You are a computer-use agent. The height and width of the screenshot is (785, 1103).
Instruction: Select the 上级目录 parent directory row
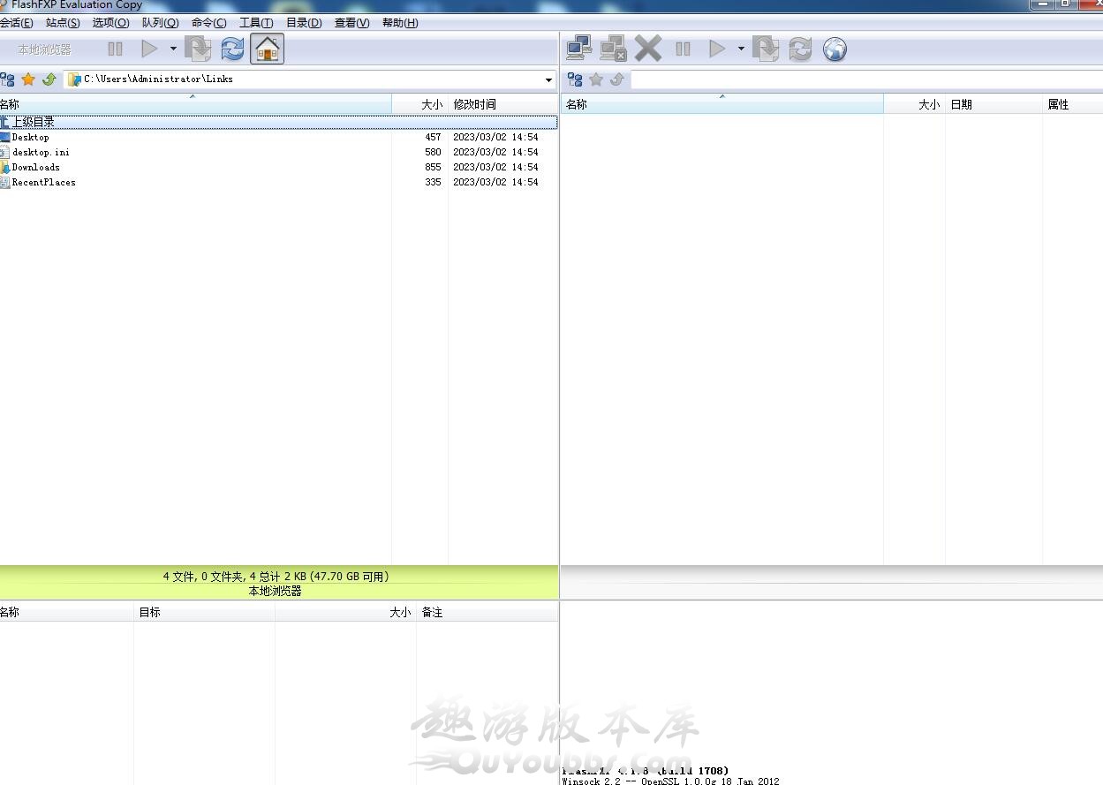click(x=279, y=122)
